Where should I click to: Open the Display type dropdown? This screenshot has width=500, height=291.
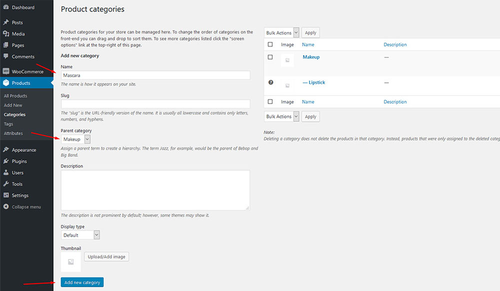[80, 235]
